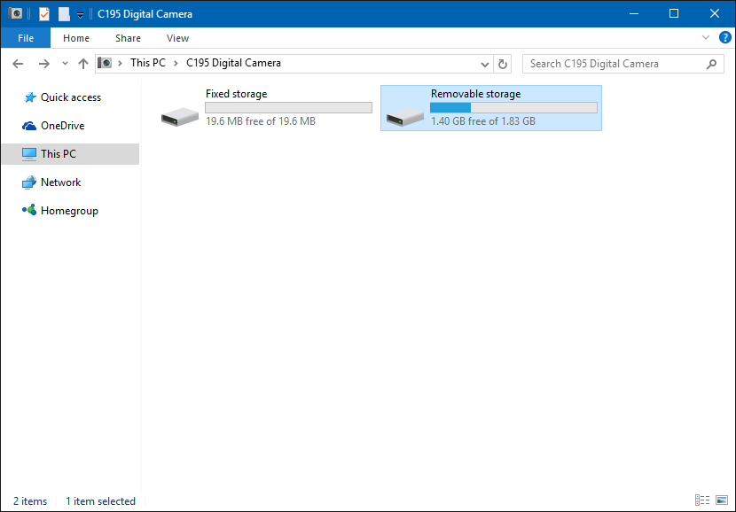This screenshot has height=512, width=736.
Task: Click the Removable storage label
Action: pyautogui.click(x=475, y=94)
